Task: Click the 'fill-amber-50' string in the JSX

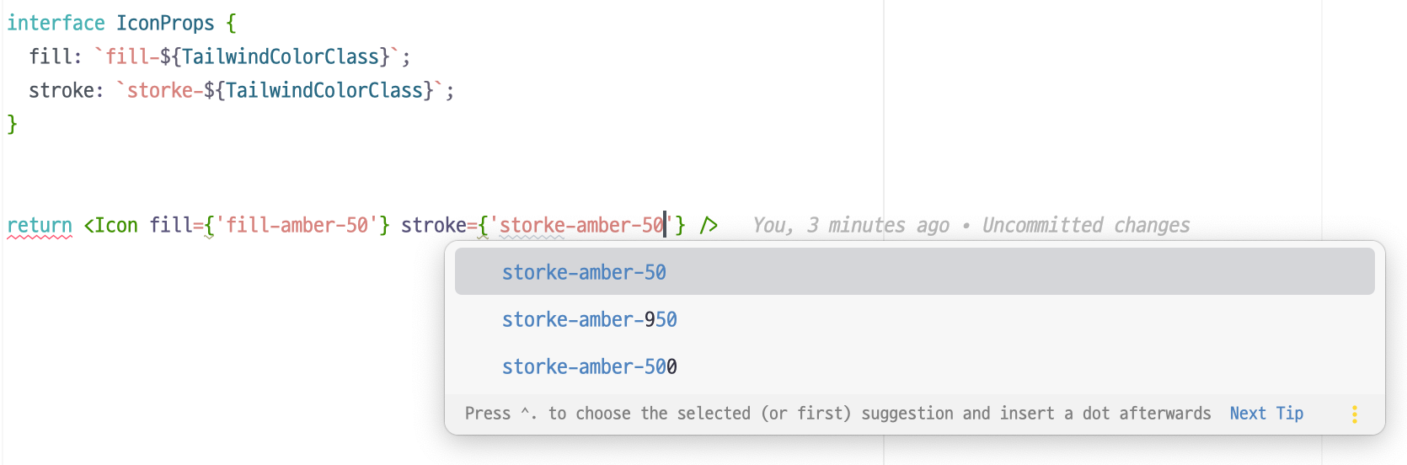Action: [x=297, y=225]
